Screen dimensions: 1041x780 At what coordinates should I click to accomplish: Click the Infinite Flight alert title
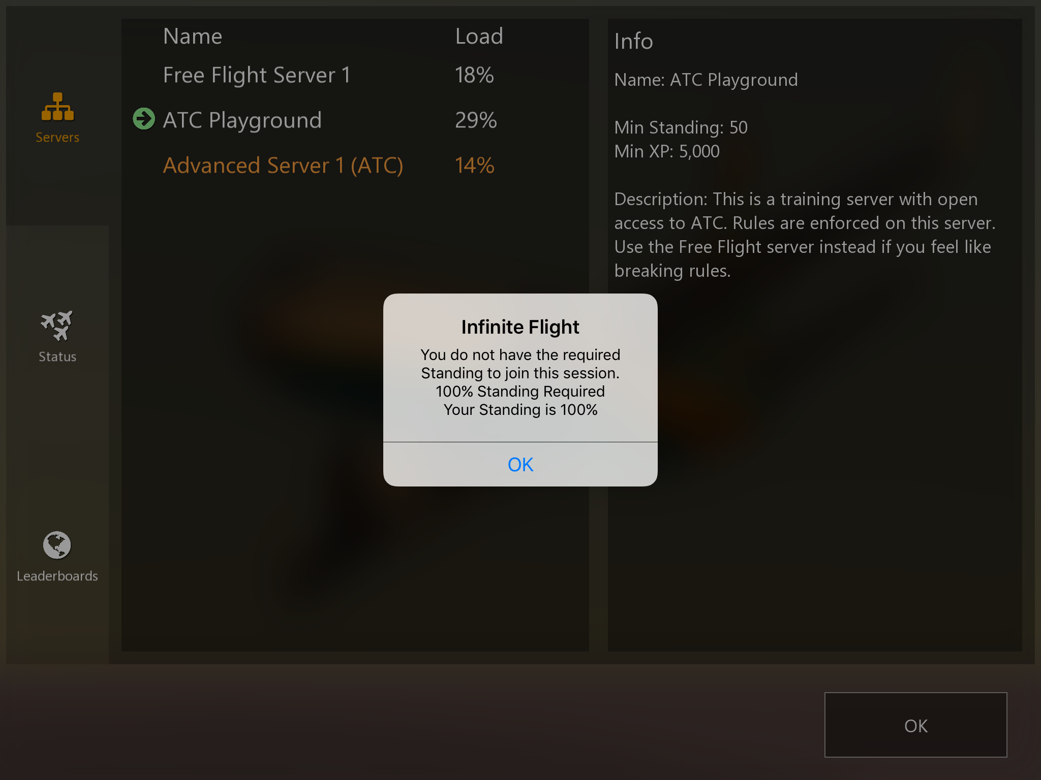click(x=520, y=327)
